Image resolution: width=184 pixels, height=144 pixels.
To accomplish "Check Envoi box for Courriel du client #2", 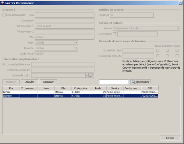I will point(158,56).
